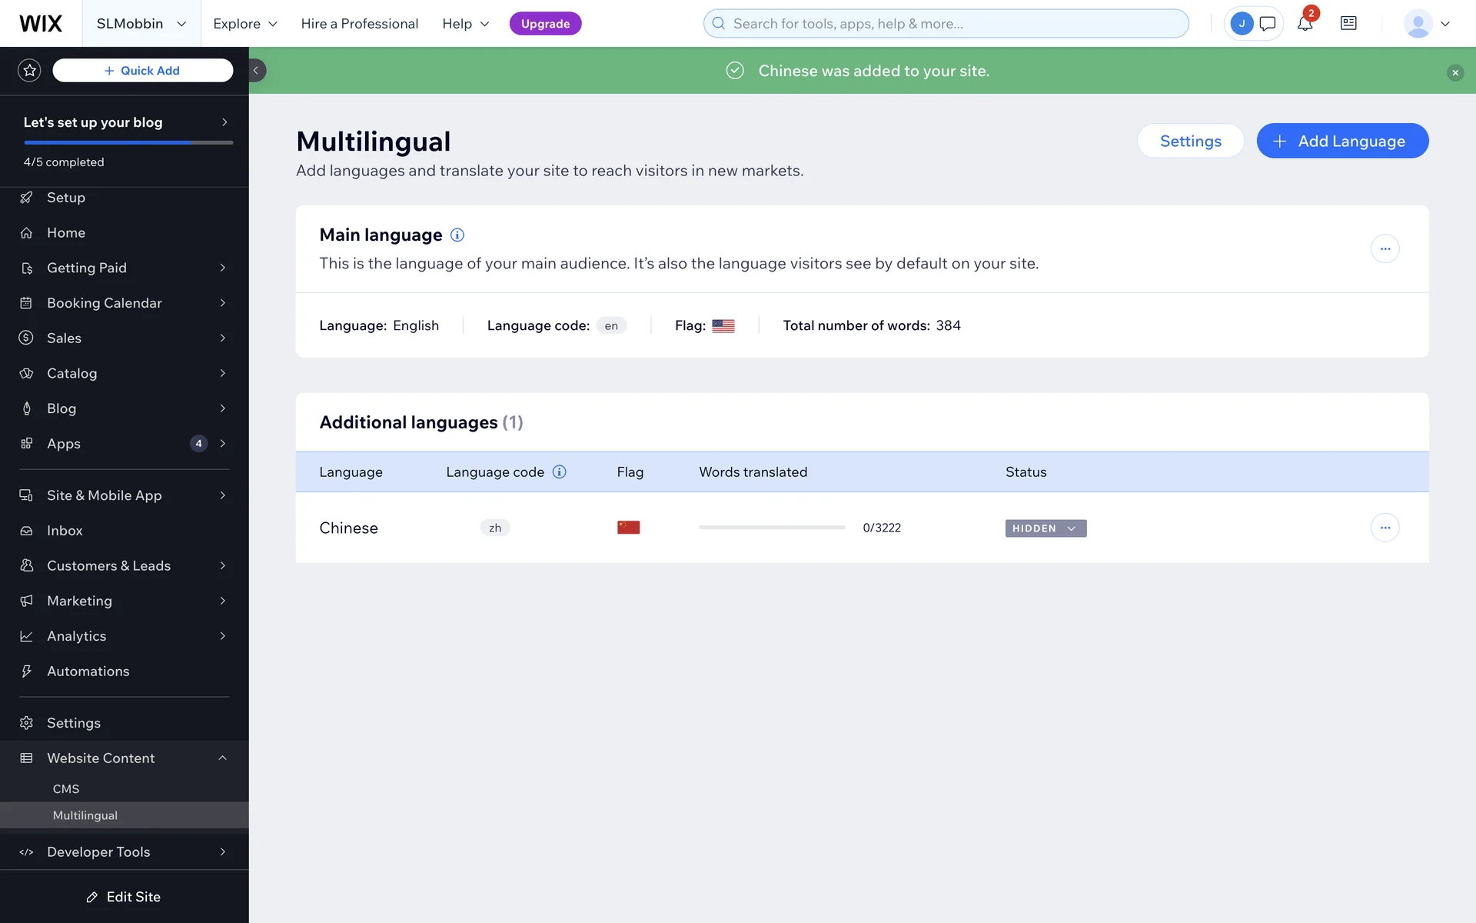Click the Language code info icon
This screenshot has width=1476, height=923.
[x=560, y=471]
